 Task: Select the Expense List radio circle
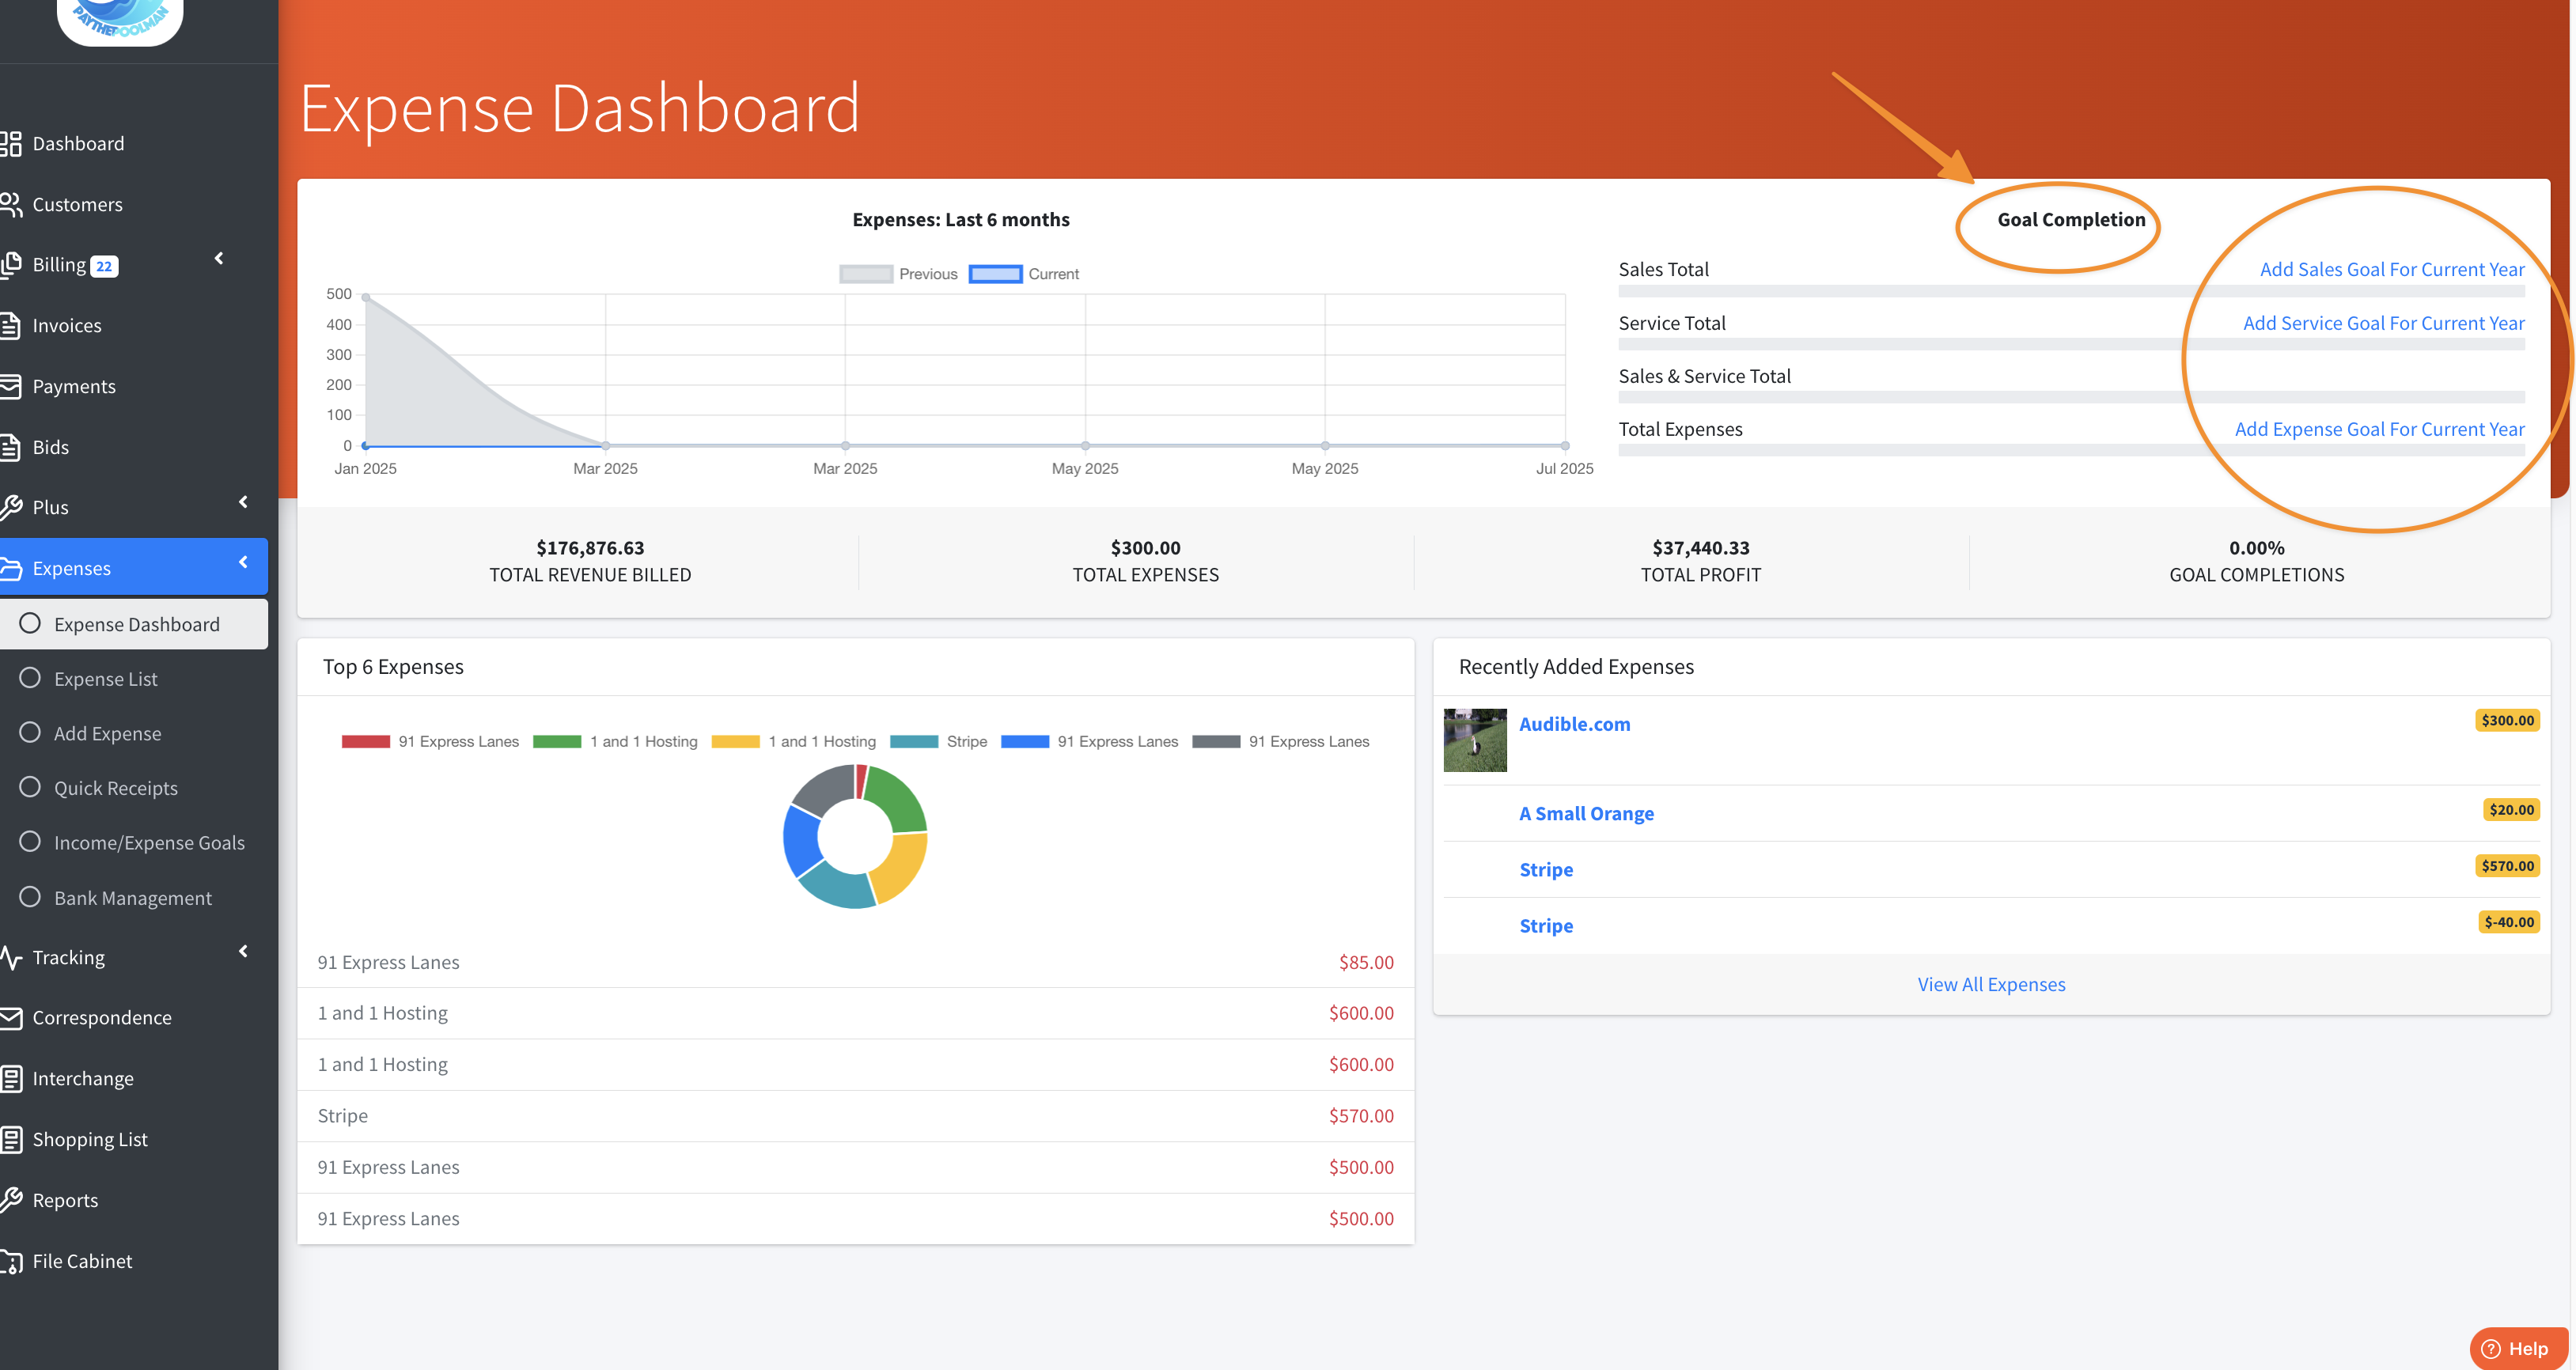click(30, 678)
